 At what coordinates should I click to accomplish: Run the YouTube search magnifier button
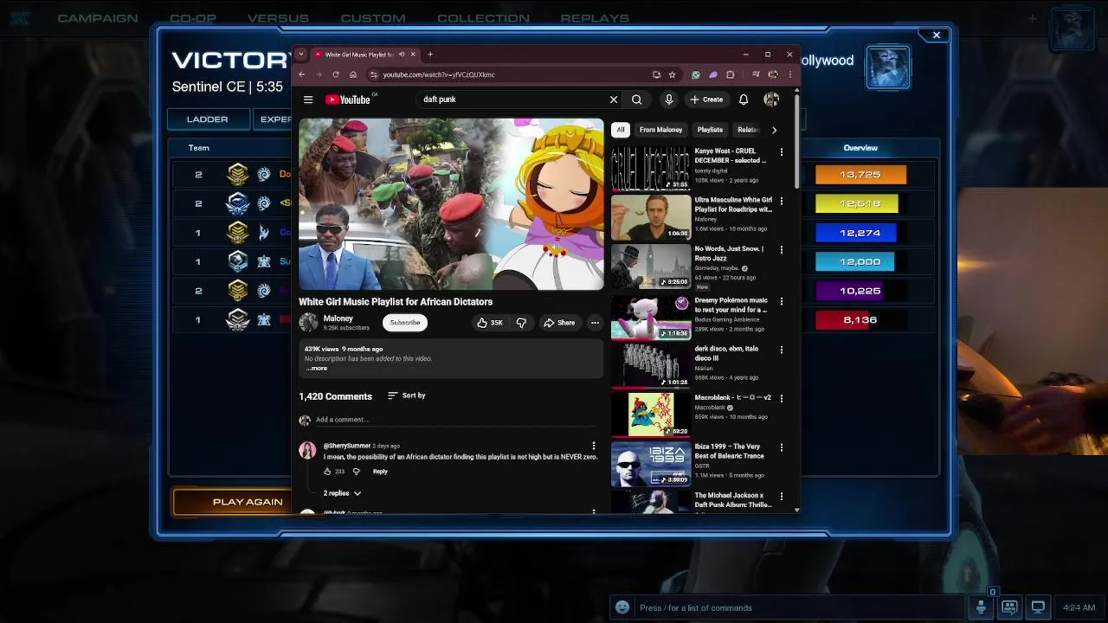[x=636, y=100]
